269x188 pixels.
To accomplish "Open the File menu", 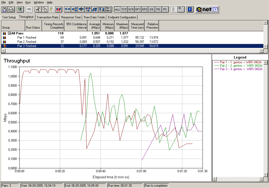I will click(x=3, y=2).
